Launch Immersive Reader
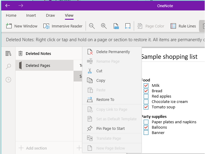Image resolution: width=205 pixels, height=154 pixels. click(x=63, y=26)
